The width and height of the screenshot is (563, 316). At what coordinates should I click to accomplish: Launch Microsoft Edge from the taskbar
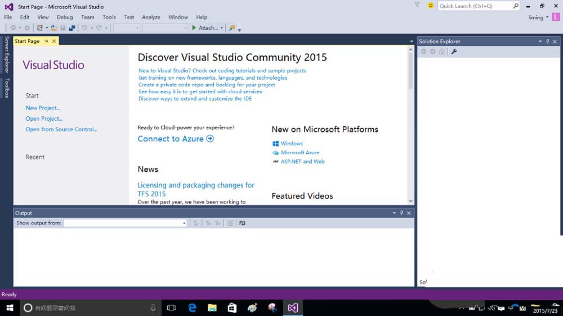tap(192, 308)
